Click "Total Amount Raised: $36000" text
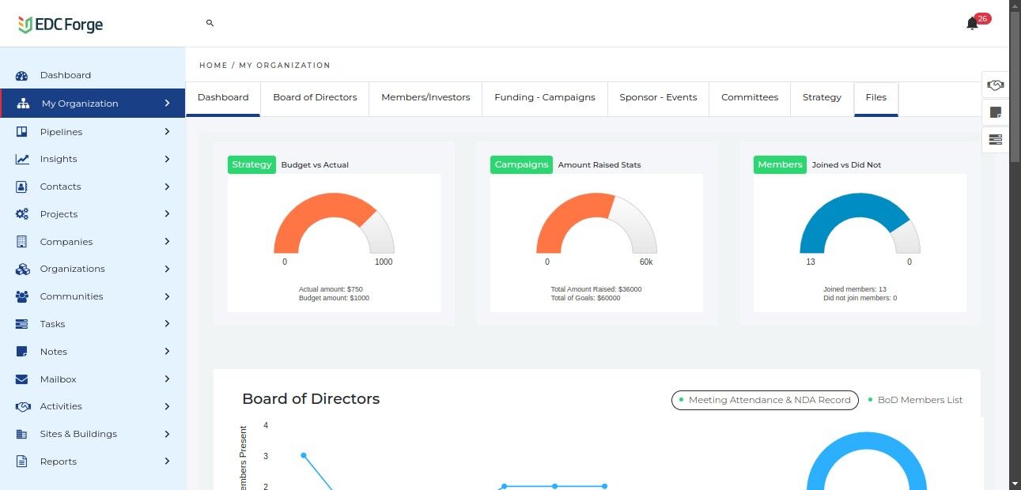 (x=596, y=289)
